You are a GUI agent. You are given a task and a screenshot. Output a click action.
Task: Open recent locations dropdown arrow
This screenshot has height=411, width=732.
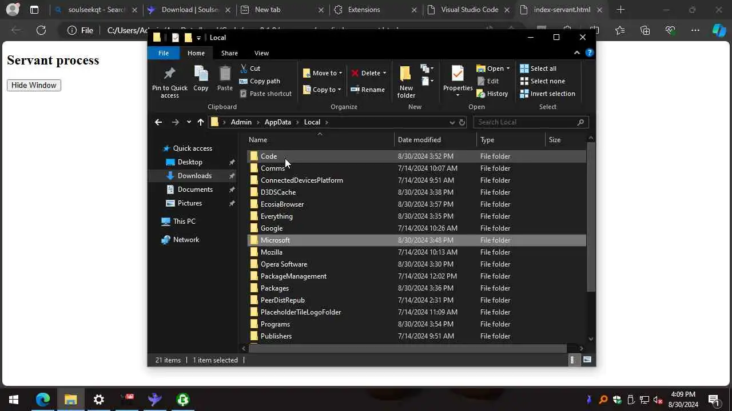188,122
